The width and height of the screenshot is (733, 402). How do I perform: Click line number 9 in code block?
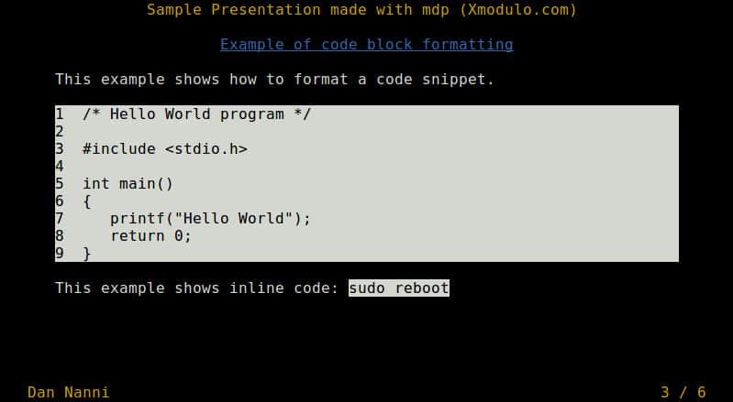[x=60, y=254]
